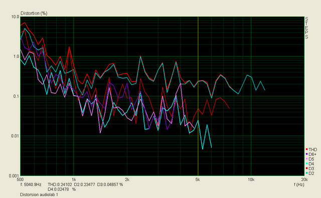The width and height of the screenshot is (321, 198).
Task: Click the '10k' x-axis label
Action: coord(251,179)
